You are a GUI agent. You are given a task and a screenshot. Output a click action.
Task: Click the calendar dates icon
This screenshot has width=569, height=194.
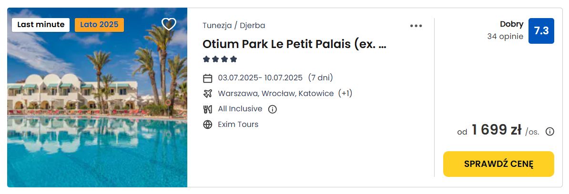(208, 78)
